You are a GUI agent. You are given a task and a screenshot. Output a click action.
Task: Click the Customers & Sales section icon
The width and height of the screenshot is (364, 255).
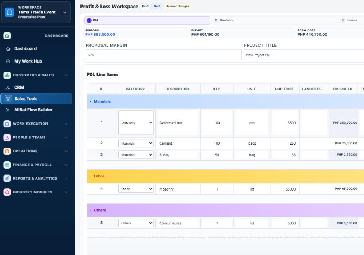pos(7,75)
